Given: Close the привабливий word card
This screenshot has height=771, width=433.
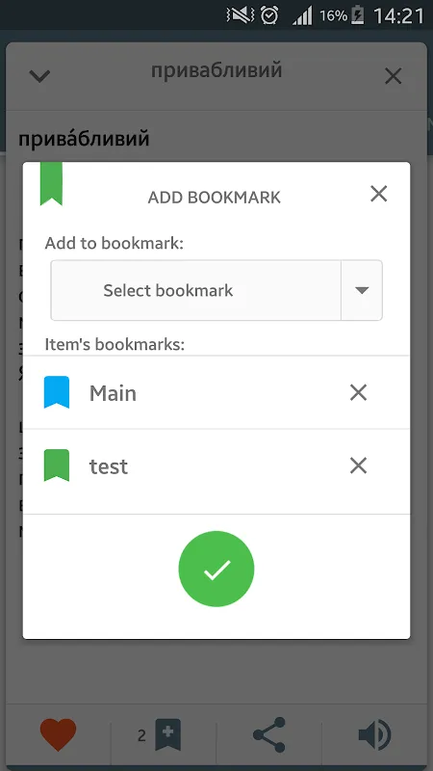Looking at the screenshot, I should [394, 76].
